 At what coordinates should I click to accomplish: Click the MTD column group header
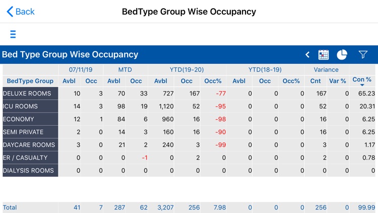tap(125, 70)
